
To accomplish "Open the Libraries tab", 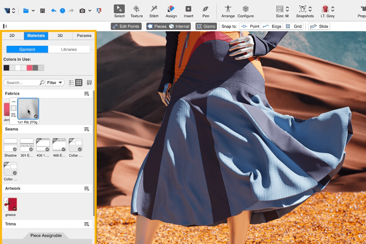I will click(x=69, y=50).
